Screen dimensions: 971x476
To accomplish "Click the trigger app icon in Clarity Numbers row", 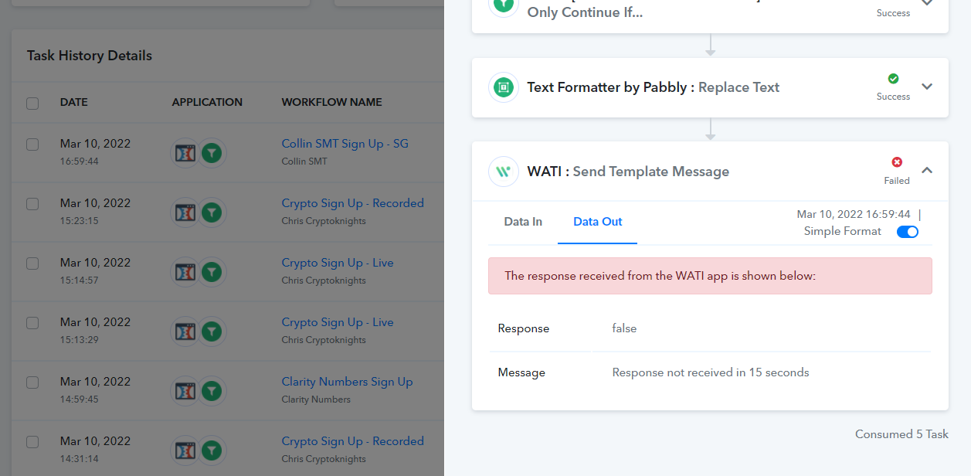I will click(x=185, y=391).
